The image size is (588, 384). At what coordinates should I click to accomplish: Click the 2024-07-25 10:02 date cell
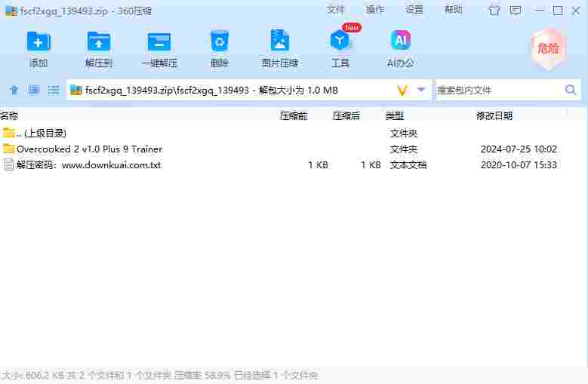coord(519,149)
